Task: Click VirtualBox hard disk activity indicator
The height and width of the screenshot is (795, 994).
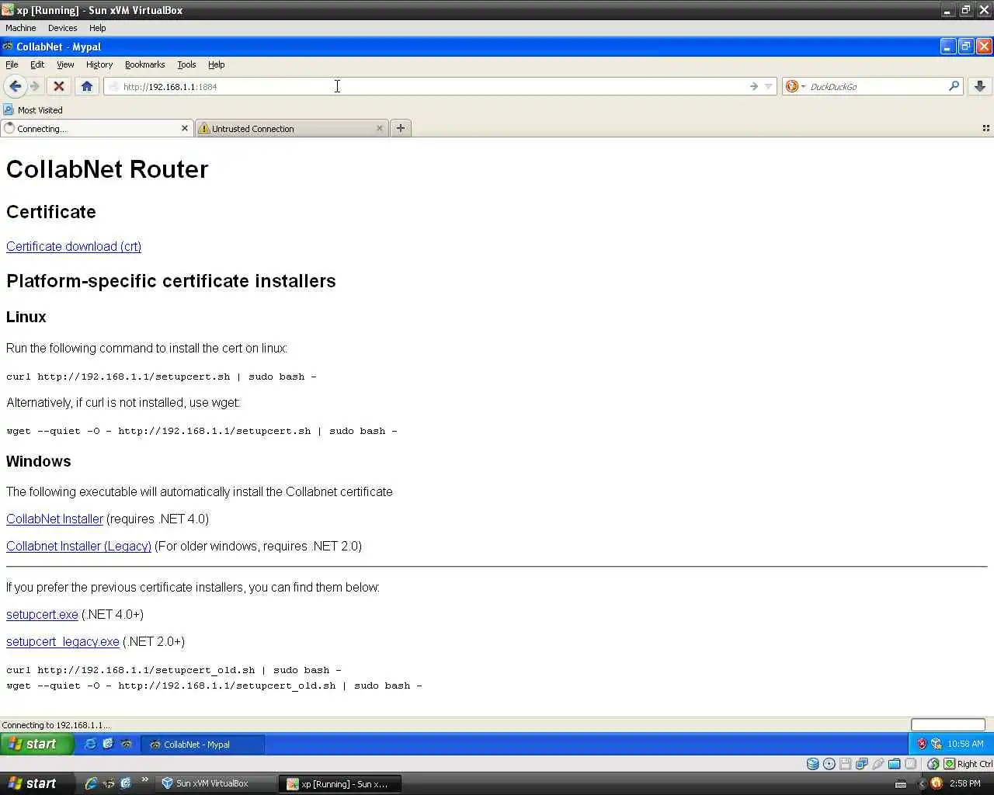Action: point(812,764)
